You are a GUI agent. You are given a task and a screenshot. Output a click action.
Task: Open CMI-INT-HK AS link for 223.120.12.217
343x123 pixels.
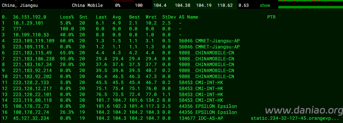(x=201, y=88)
